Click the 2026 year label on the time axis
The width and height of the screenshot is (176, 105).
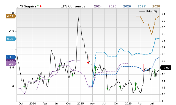click(128, 103)
